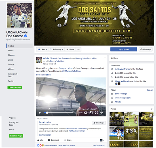Share the post via arrow icon
Screen dimensions: 156x148
tap(68, 140)
